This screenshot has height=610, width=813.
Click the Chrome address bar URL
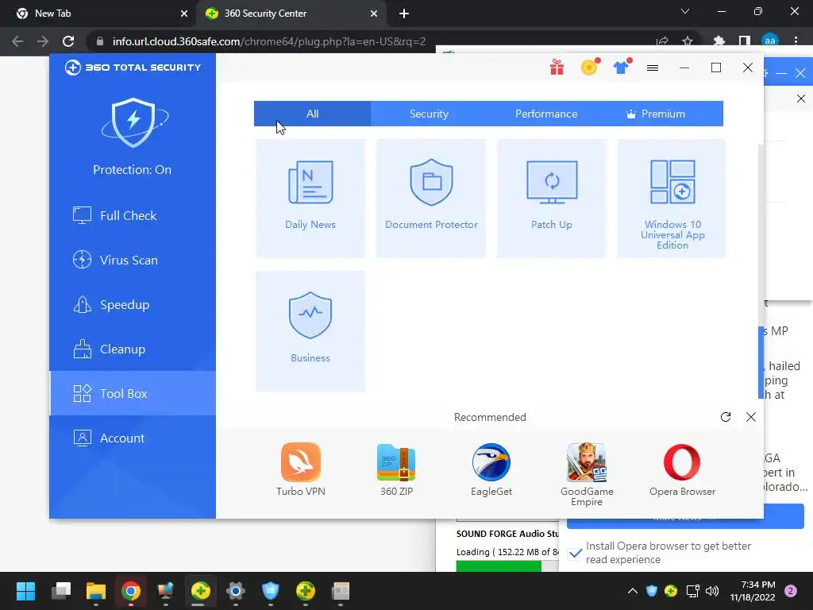coord(269,41)
